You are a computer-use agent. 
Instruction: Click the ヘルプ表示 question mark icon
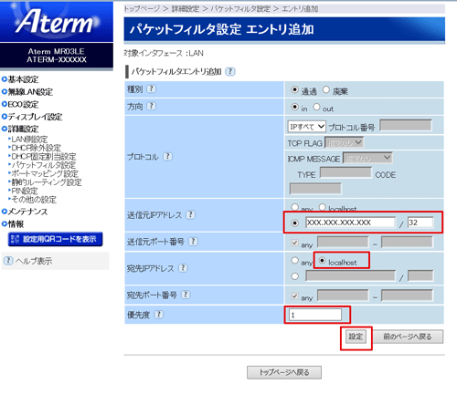tap(8, 261)
